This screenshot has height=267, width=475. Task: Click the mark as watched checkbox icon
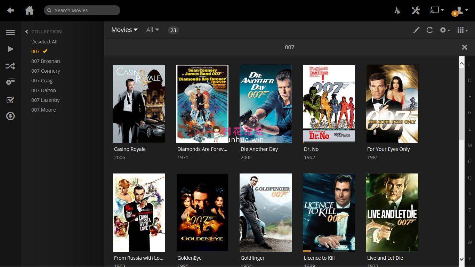(x=10, y=100)
